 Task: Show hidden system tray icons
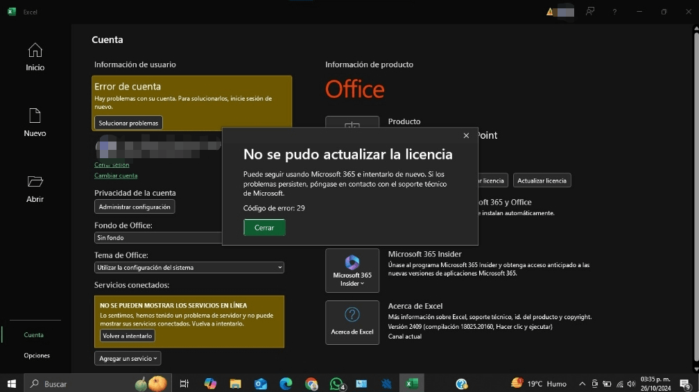(x=582, y=384)
